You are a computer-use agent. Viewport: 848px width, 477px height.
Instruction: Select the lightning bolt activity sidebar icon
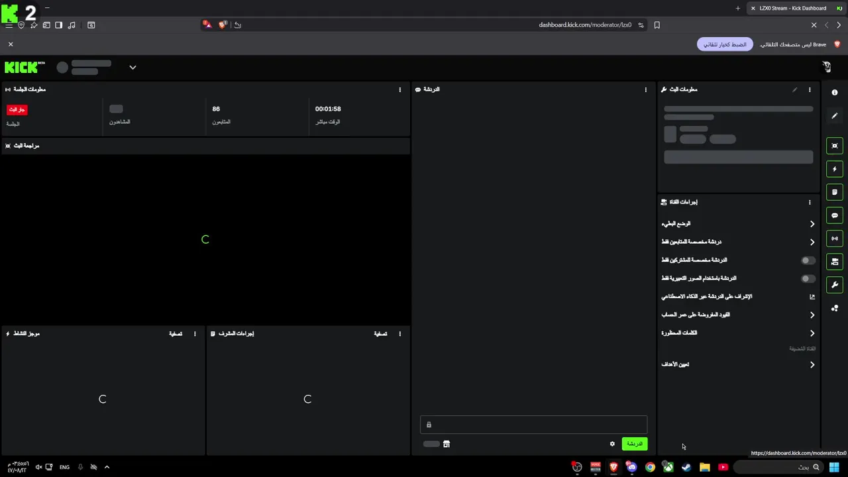835,169
